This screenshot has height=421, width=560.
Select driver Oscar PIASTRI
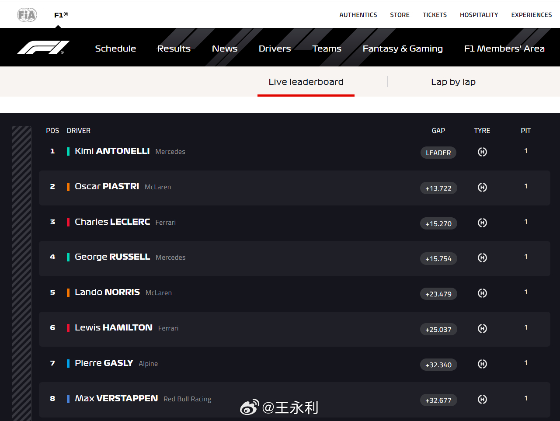click(107, 187)
